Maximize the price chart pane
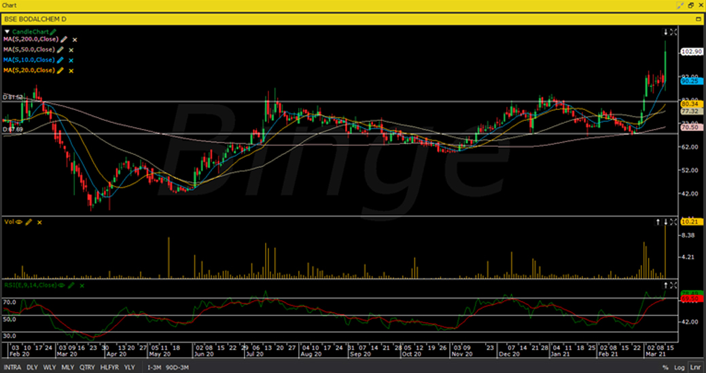The height and width of the screenshot is (373, 706). coord(673,32)
